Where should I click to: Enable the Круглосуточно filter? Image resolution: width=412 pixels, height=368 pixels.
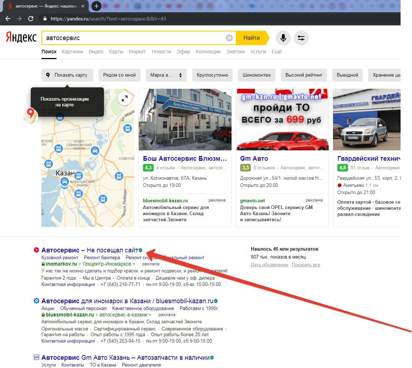pyautogui.click(x=212, y=75)
